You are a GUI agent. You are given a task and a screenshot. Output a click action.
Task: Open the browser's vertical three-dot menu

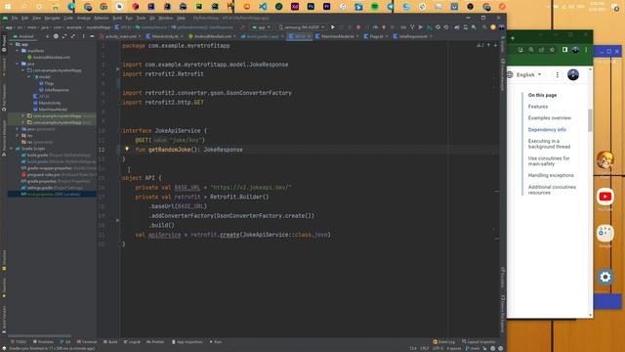click(x=586, y=50)
